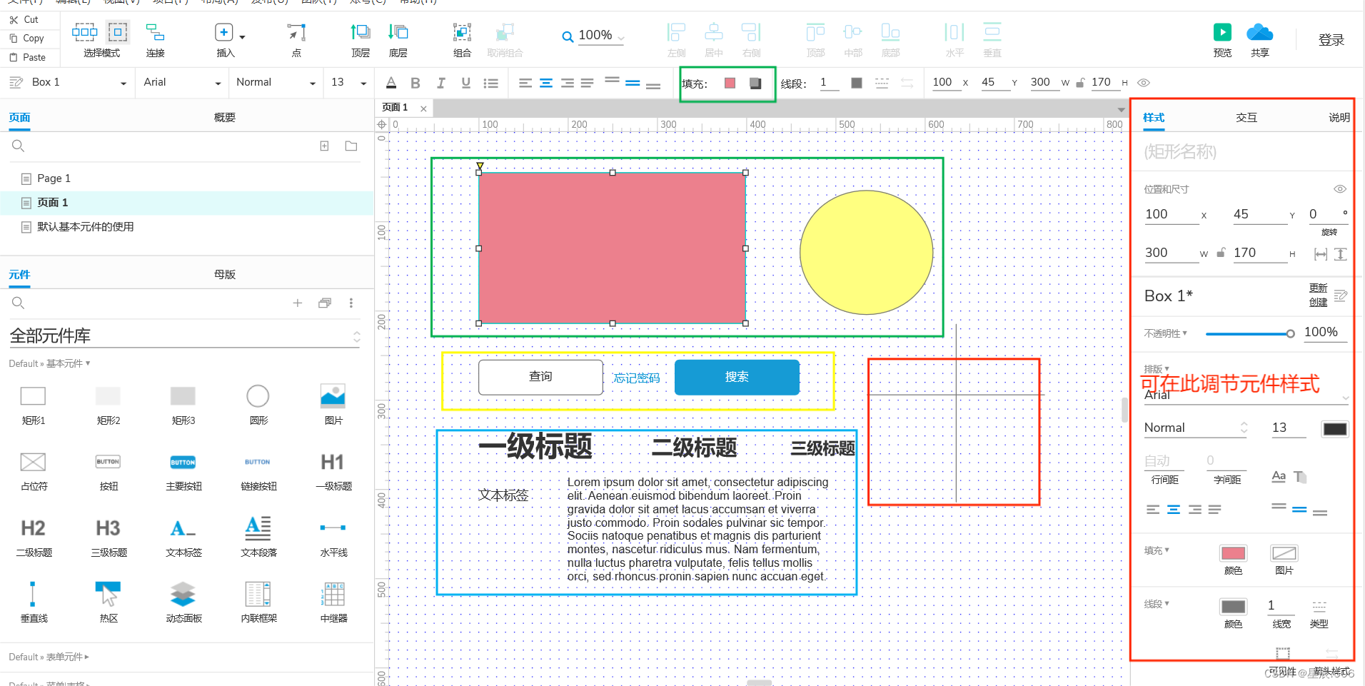Toggle underline text formatting
The width and height of the screenshot is (1365, 686).
click(465, 83)
